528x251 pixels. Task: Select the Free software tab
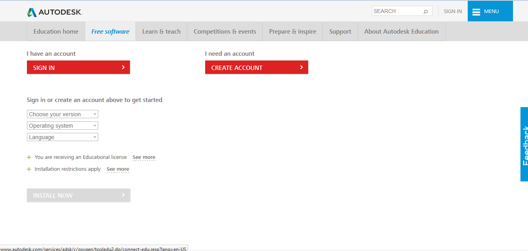pos(111,32)
